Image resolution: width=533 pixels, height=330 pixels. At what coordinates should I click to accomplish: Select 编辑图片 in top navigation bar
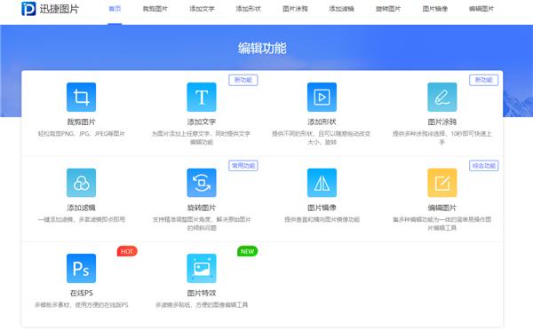point(481,9)
